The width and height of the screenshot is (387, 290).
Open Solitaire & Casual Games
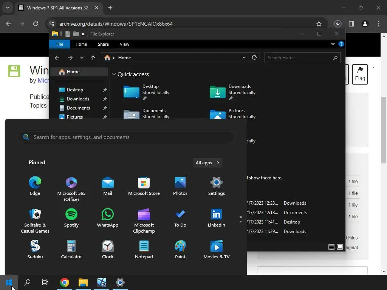point(35,221)
